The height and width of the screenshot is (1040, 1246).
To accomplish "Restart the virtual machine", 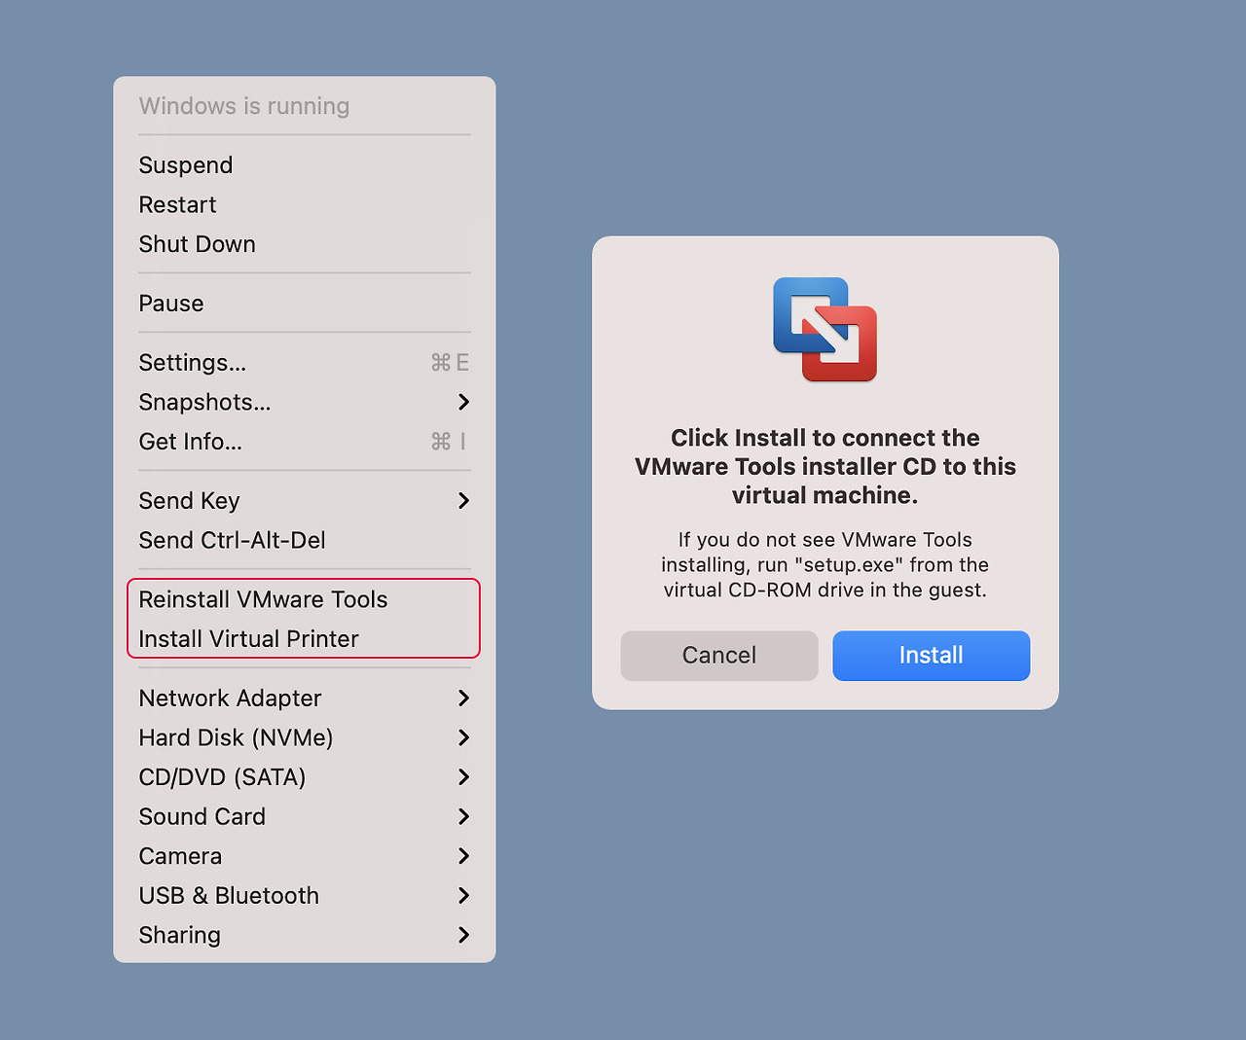I will point(177,204).
